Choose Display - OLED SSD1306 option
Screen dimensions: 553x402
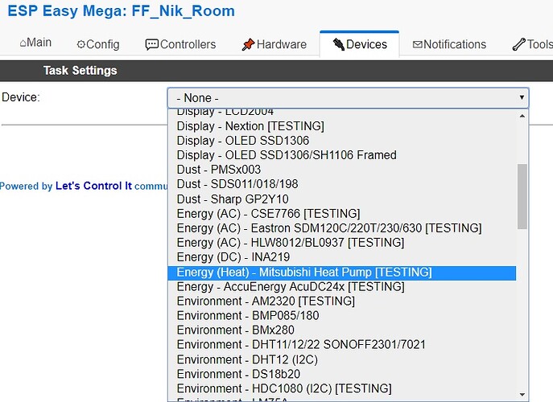236,141
